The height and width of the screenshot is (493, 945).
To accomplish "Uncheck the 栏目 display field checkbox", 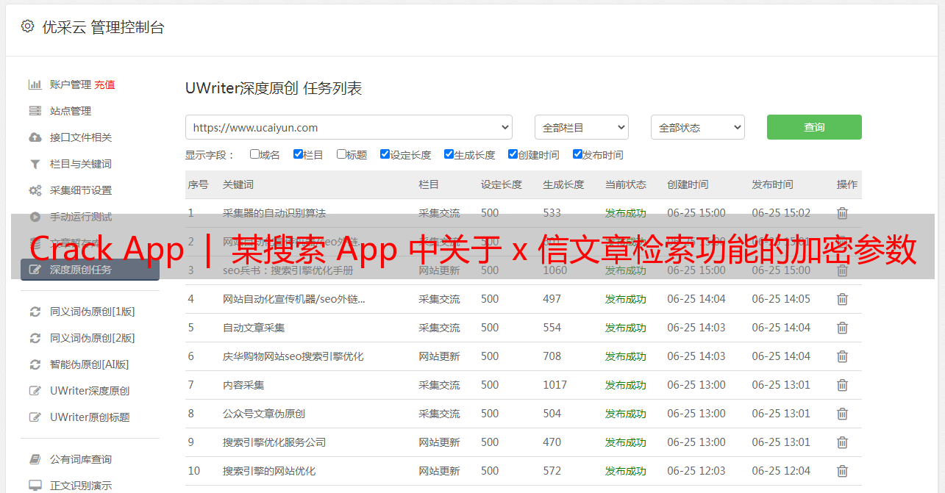I will (x=298, y=154).
